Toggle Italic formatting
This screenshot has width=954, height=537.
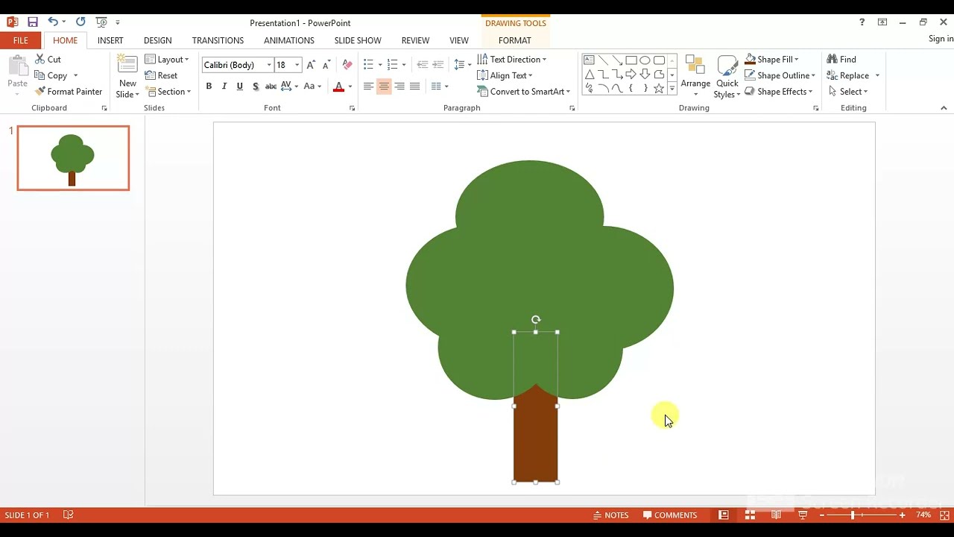tap(224, 87)
